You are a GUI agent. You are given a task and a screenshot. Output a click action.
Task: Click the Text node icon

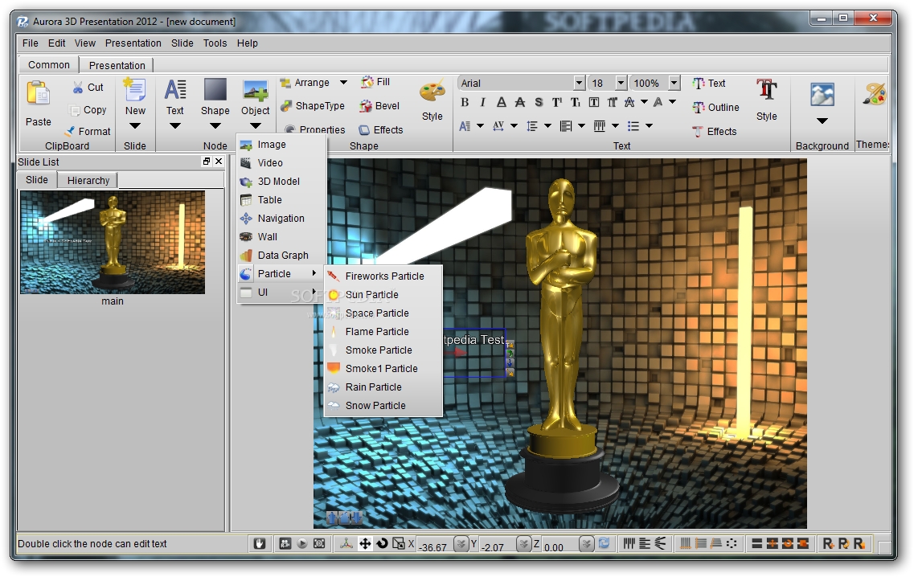[175, 90]
